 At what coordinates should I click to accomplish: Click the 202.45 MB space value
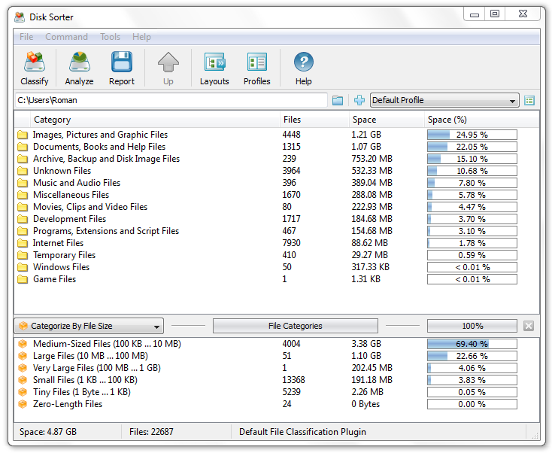click(372, 368)
